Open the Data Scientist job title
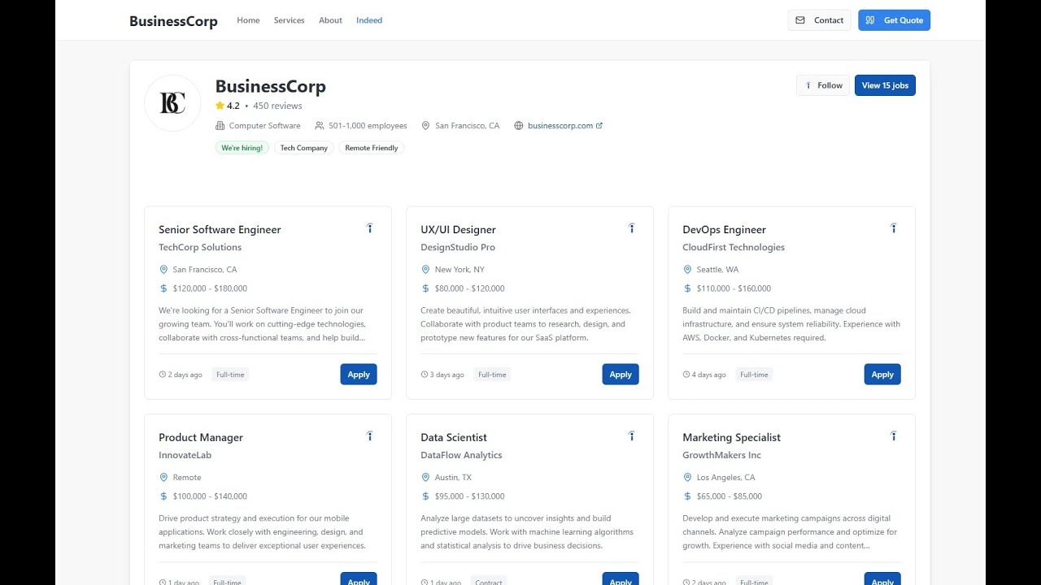Viewport: 1041px width, 585px height. (x=454, y=438)
